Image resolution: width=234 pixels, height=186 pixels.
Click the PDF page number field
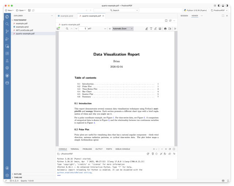83,29
